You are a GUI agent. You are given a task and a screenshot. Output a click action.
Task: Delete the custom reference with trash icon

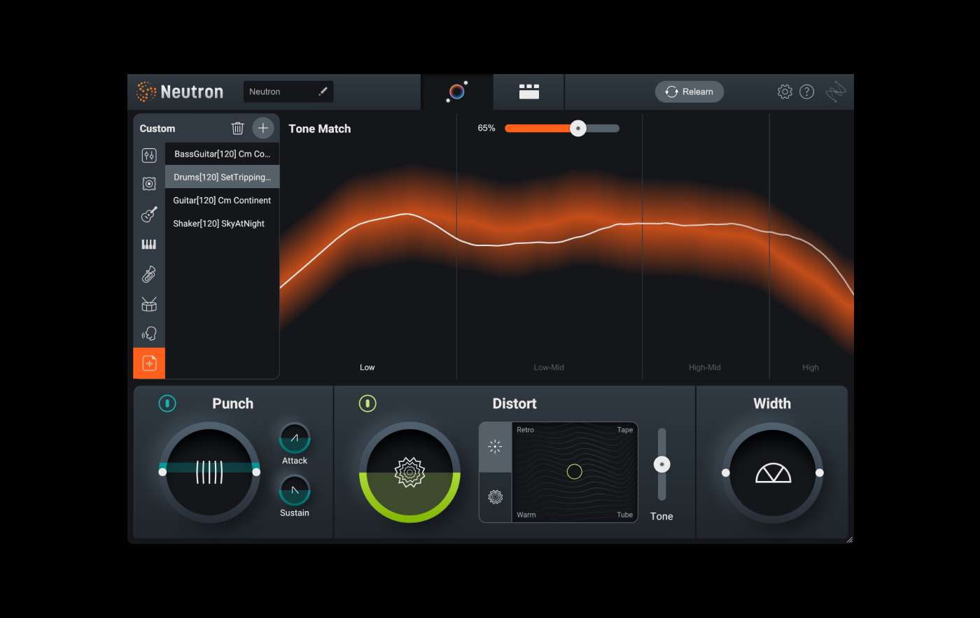[237, 128]
